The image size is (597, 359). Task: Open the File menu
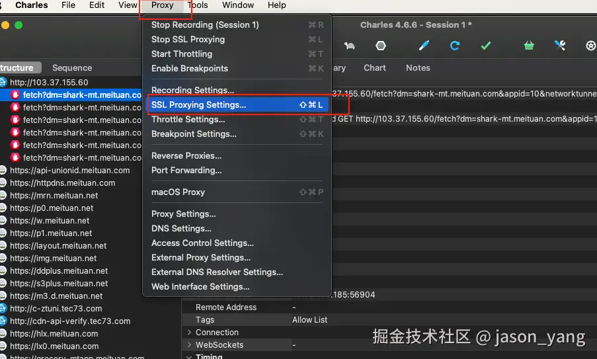(x=68, y=5)
